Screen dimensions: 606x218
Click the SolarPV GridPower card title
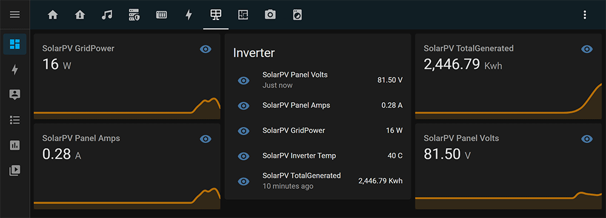click(x=78, y=48)
